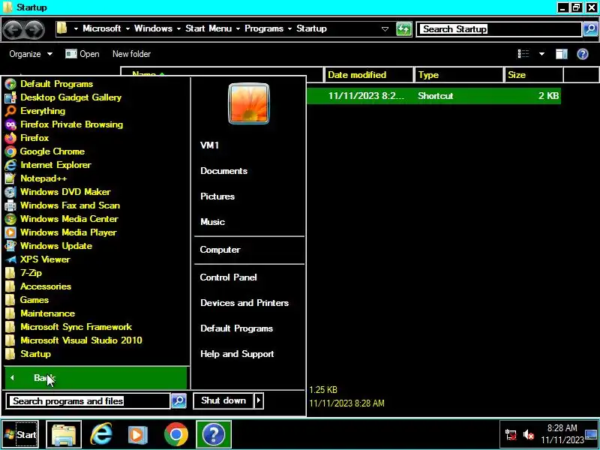Click New folder in the toolbar
Screen dimensions: 600x450
(x=131, y=54)
